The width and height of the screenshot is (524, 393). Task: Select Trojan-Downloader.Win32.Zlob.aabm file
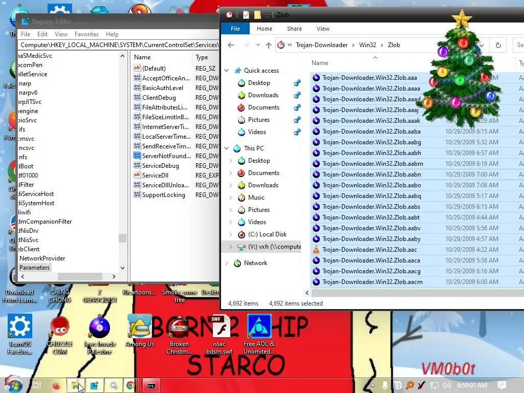click(x=373, y=164)
